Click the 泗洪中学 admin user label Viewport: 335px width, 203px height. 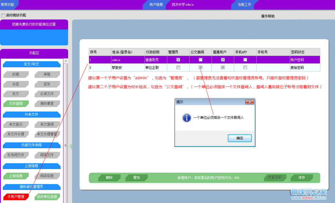pos(182,5)
